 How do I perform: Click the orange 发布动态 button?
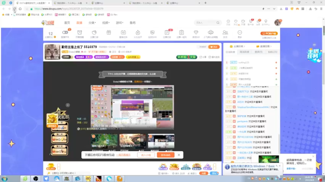166,155
